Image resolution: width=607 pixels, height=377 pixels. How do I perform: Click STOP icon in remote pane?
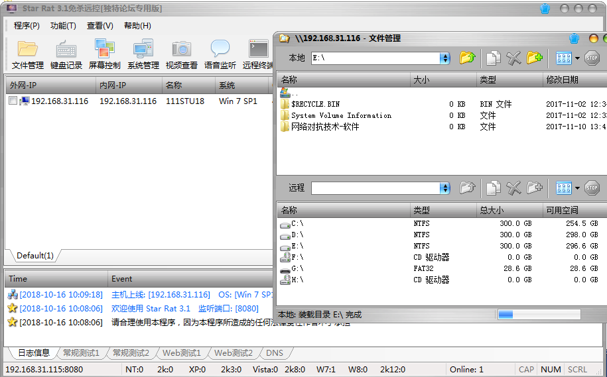(592, 188)
